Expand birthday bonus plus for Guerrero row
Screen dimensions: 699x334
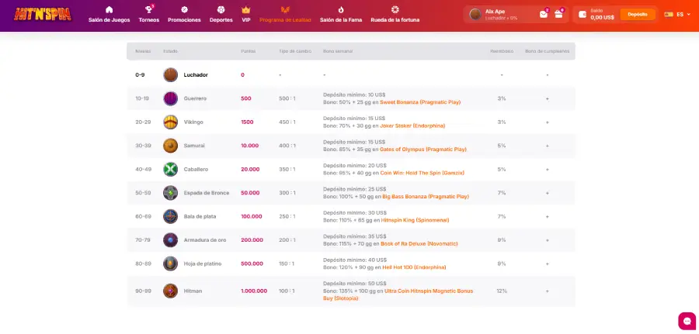[x=547, y=98]
